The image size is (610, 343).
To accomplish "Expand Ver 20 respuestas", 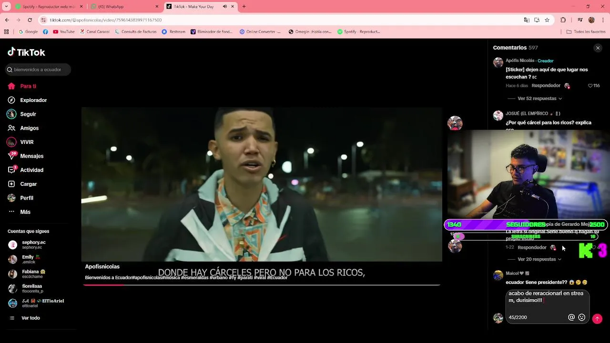I will [539, 259].
